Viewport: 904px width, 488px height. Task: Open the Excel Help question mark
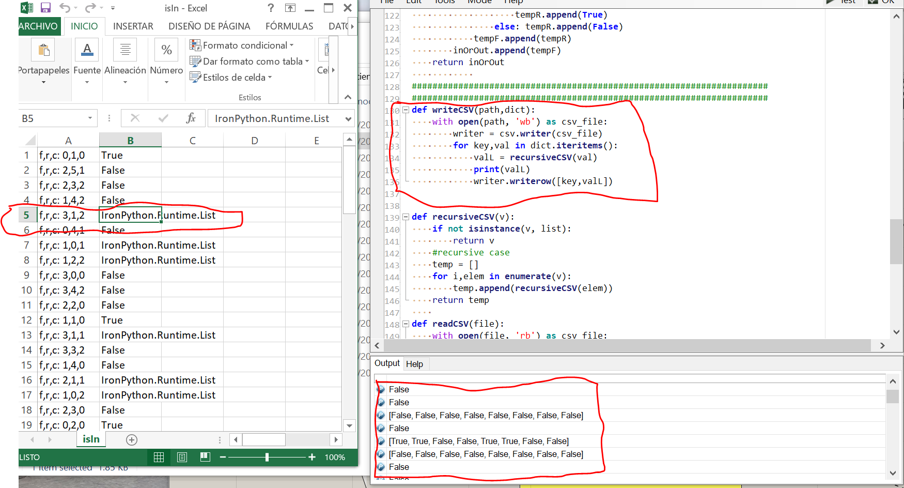(271, 8)
